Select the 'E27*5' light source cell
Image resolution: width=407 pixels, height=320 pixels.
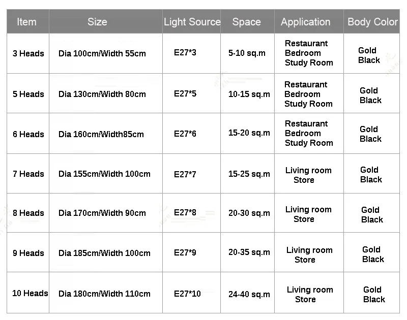tap(192, 93)
